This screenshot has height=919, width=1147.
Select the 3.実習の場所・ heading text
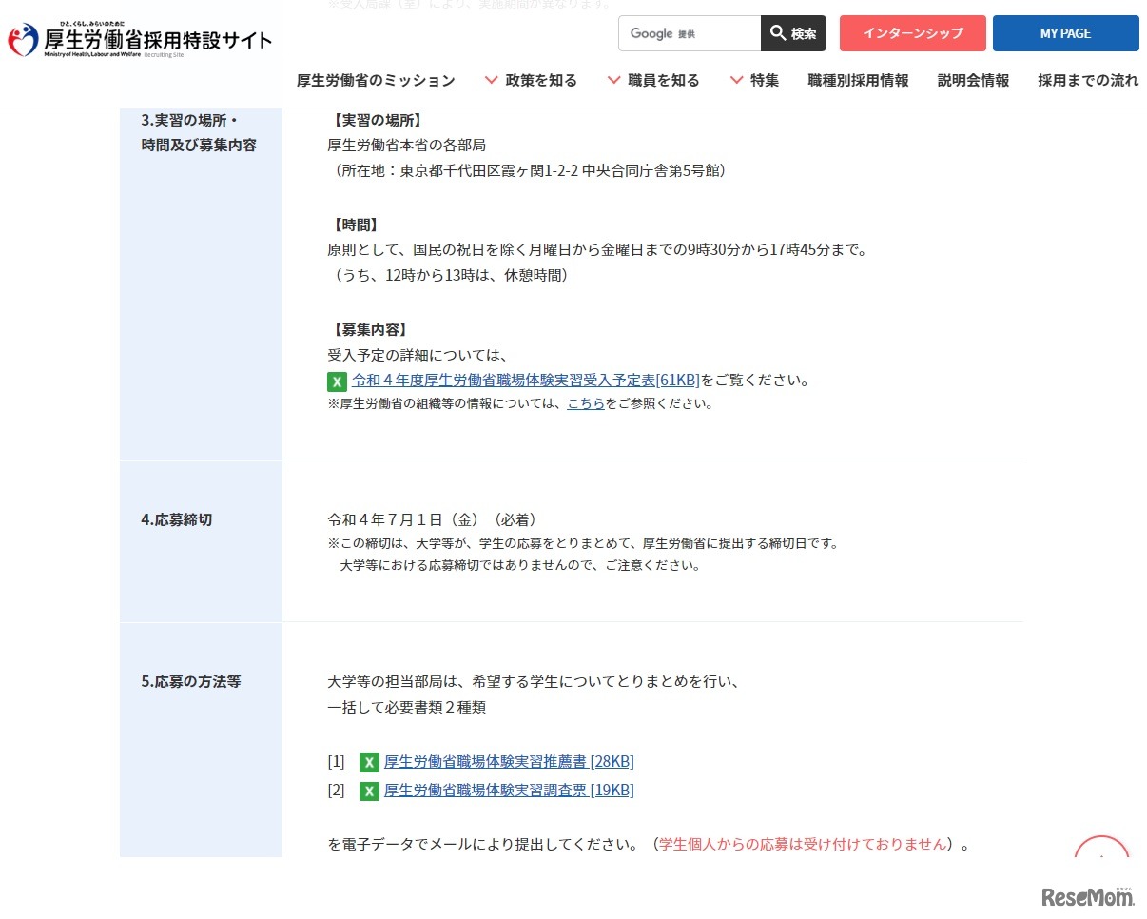point(188,120)
